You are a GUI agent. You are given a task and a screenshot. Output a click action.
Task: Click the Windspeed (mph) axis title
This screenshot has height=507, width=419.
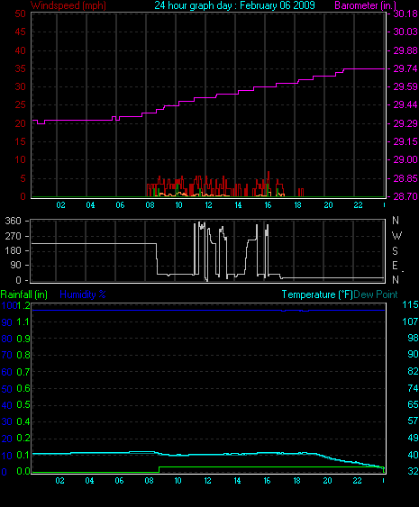[x=68, y=5]
